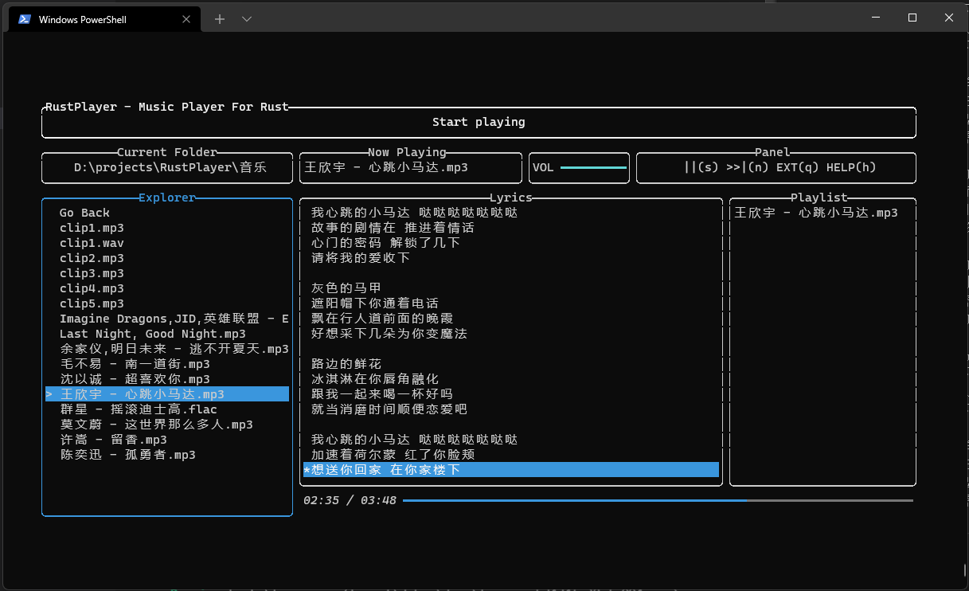This screenshot has height=591, width=969.
Task: Click the Explorer panel title
Action: [x=167, y=198]
